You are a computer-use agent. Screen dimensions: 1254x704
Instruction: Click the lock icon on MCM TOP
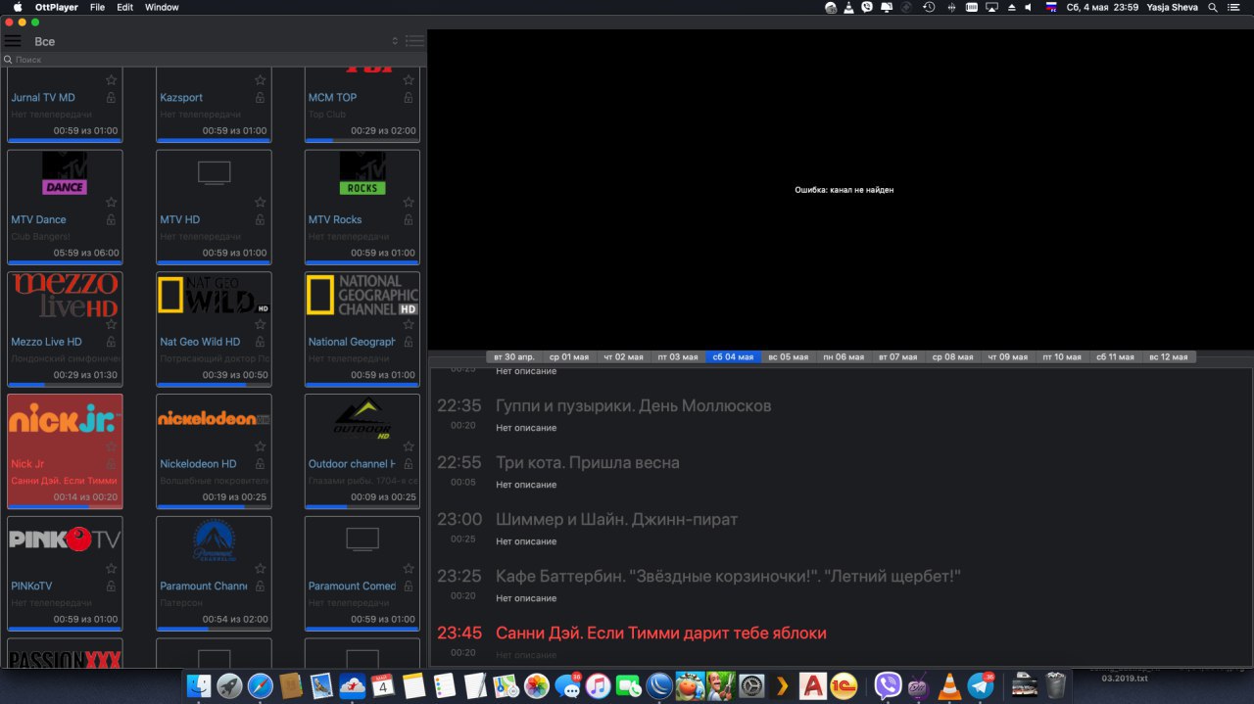(409, 98)
